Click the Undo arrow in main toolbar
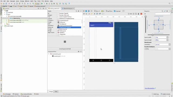Screen dimensions: 173x97 pyautogui.click(x=9, y=4)
